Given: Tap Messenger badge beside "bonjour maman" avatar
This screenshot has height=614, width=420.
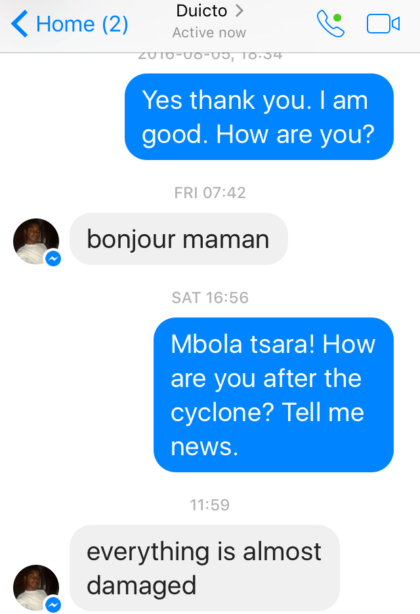Looking at the screenshot, I should tap(53, 259).
